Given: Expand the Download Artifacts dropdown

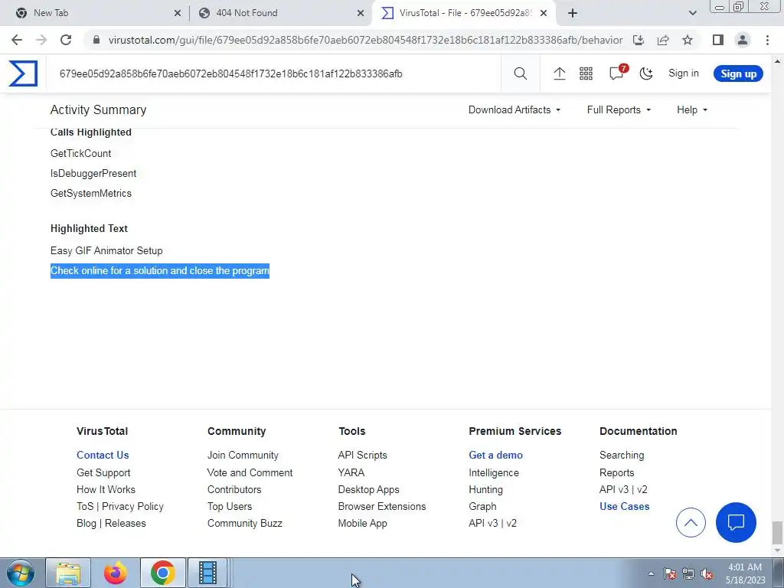Looking at the screenshot, I should 514,110.
